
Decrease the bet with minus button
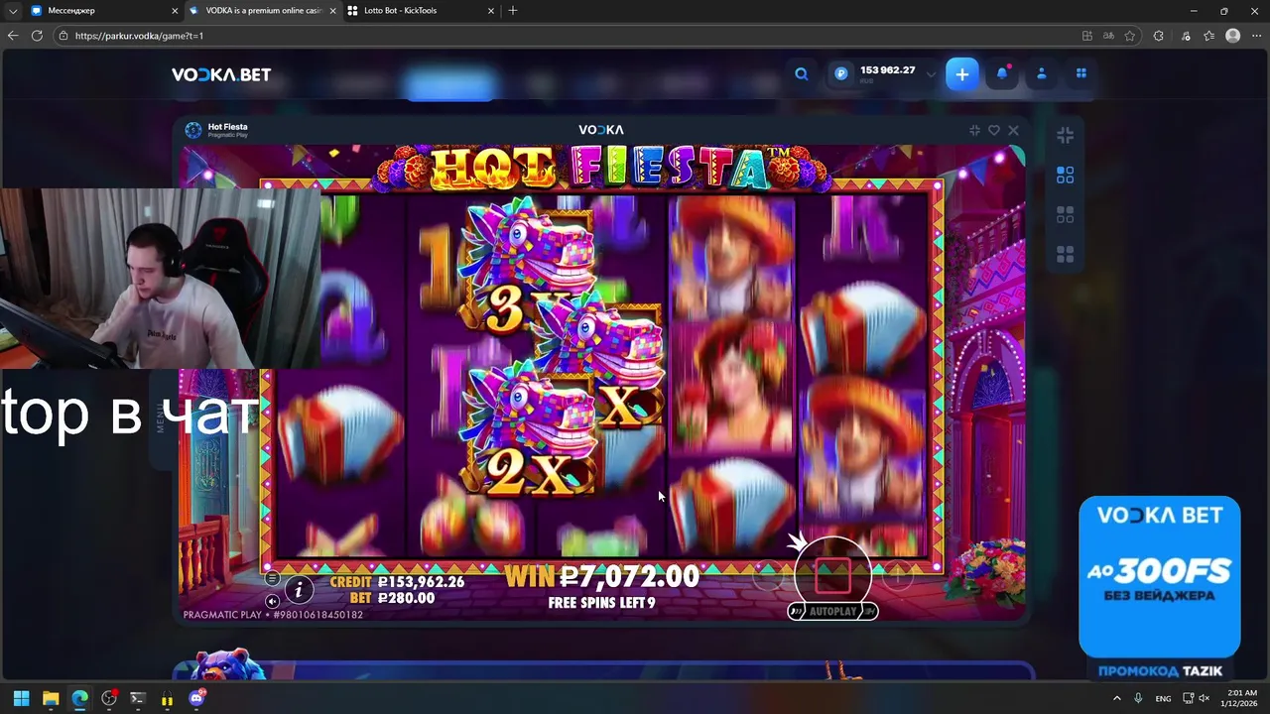768,575
